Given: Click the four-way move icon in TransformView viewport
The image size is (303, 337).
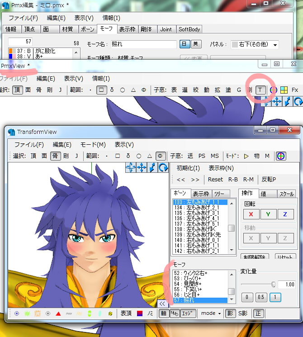Looking at the screenshot, I should pos(142,167).
